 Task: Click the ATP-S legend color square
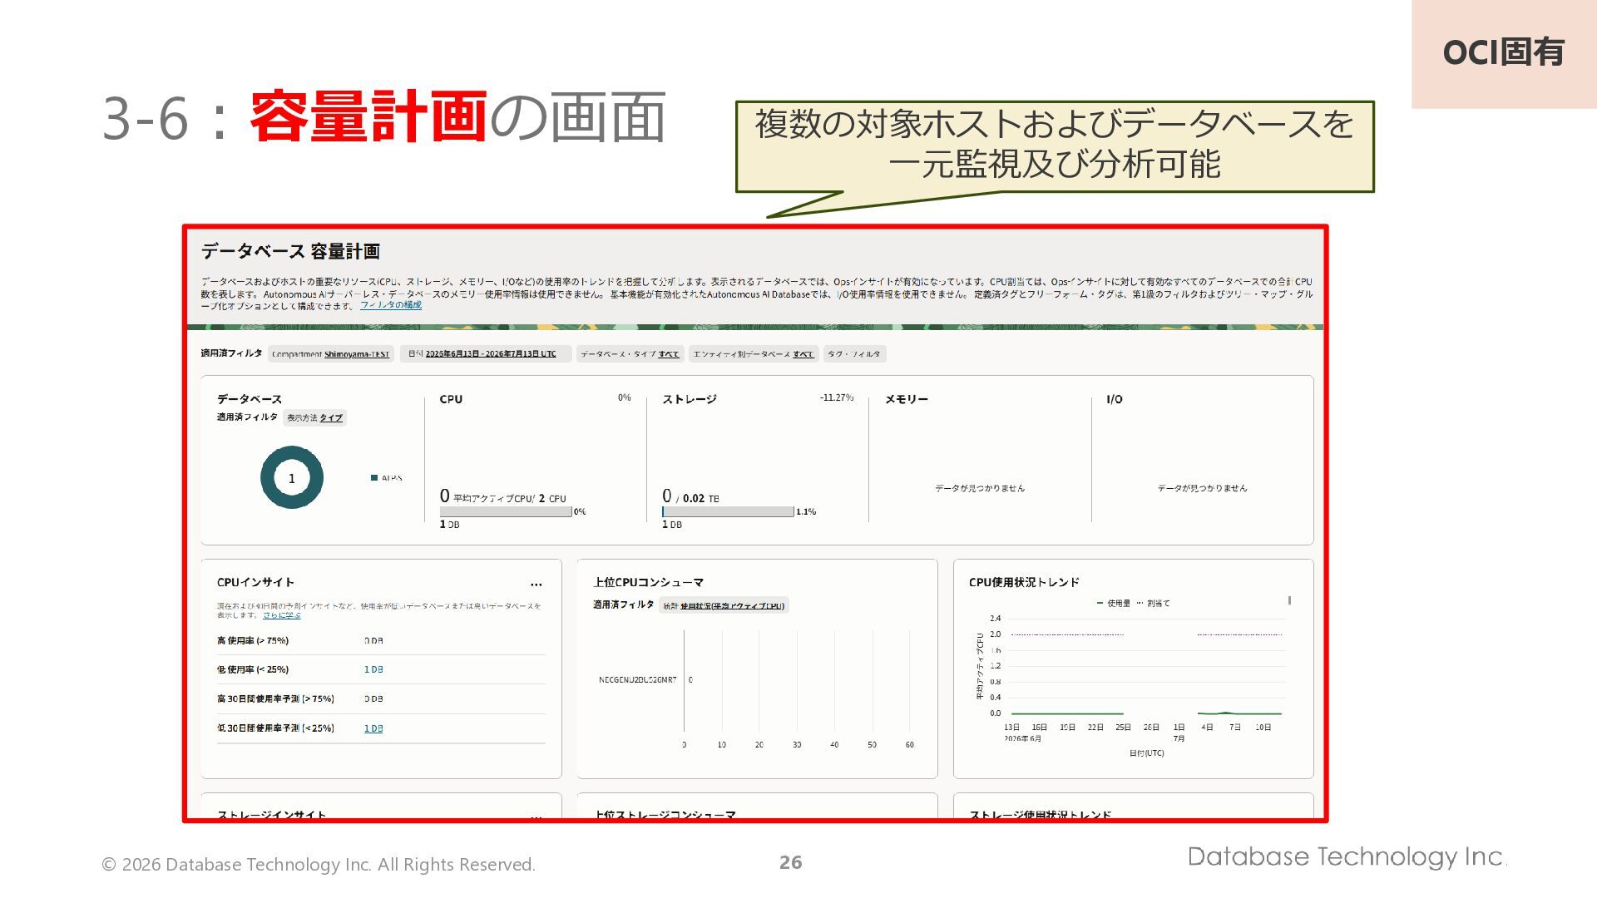pos(374,478)
